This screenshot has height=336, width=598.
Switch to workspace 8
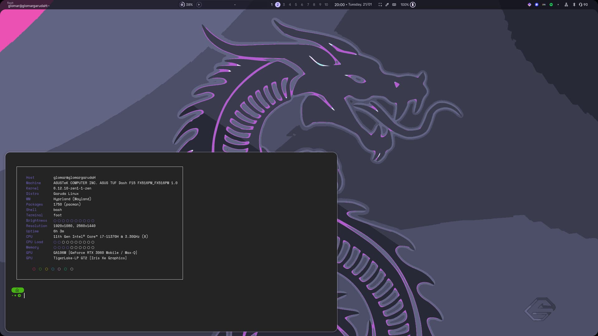pyautogui.click(x=314, y=5)
